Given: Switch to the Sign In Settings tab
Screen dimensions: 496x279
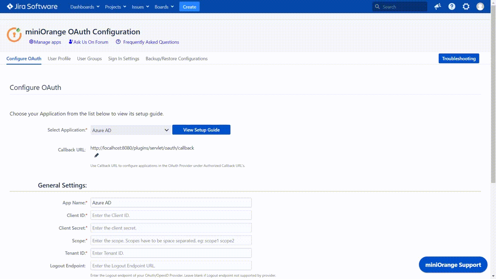Looking at the screenshot, I should point(124,59).
